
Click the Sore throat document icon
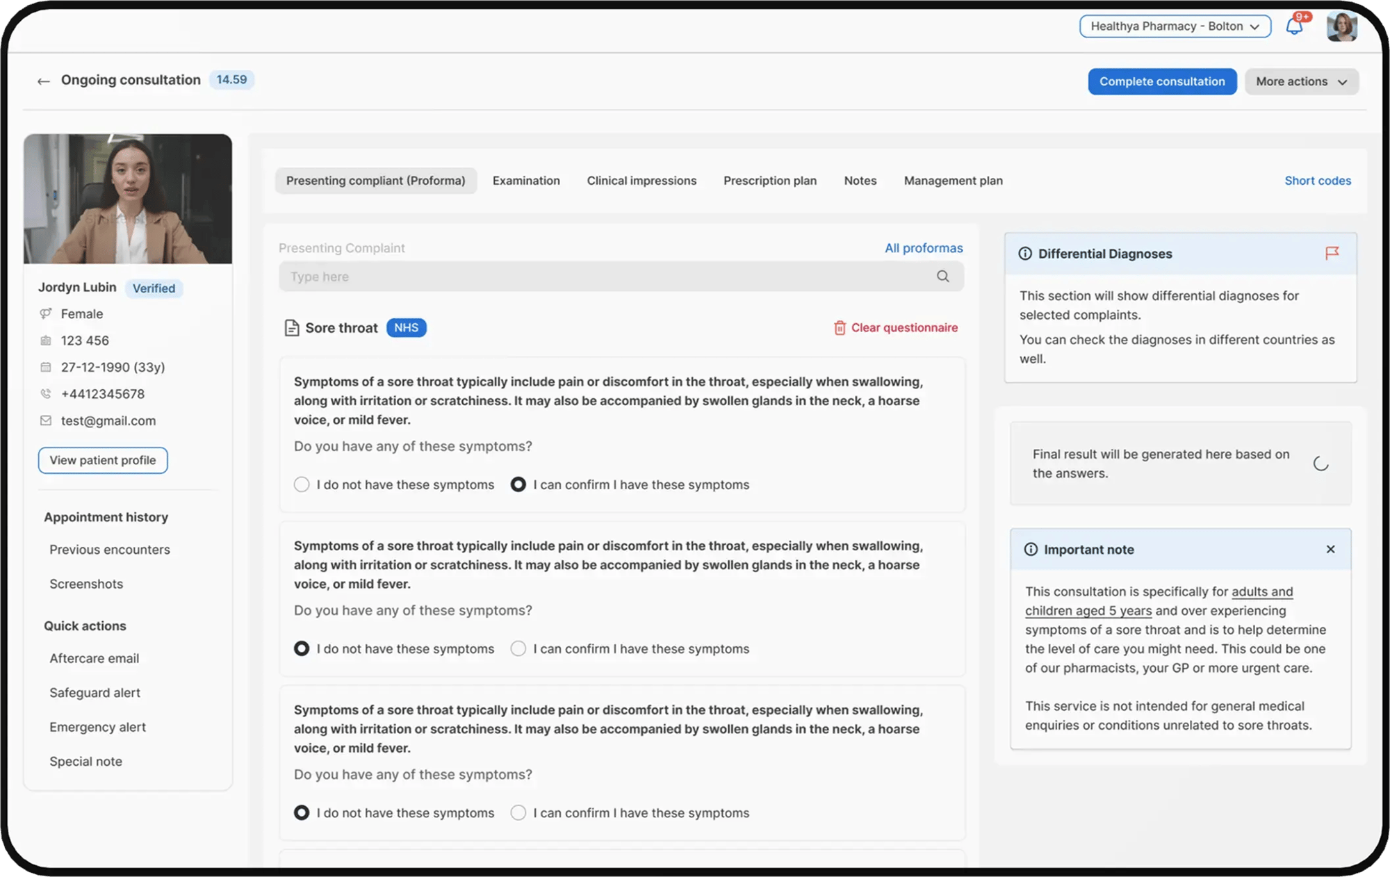pos(292,327)
